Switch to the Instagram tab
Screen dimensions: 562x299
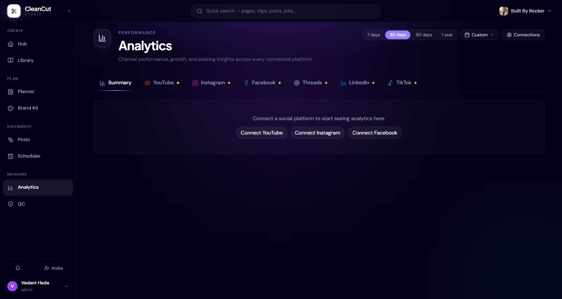point(211,83)
